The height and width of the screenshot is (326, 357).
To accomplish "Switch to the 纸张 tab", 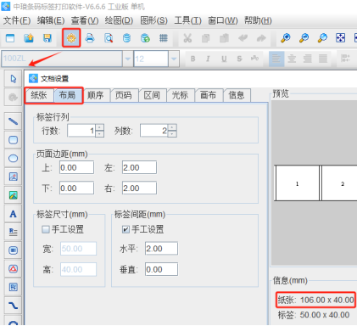I will 39,95.
